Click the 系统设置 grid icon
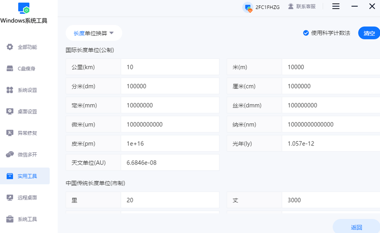This screenshot has height=233, width=380. pyautogui.click(x=10, y=90)
